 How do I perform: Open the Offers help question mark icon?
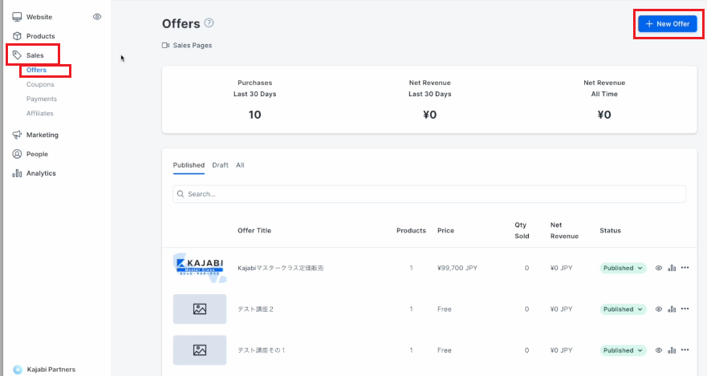209,23
